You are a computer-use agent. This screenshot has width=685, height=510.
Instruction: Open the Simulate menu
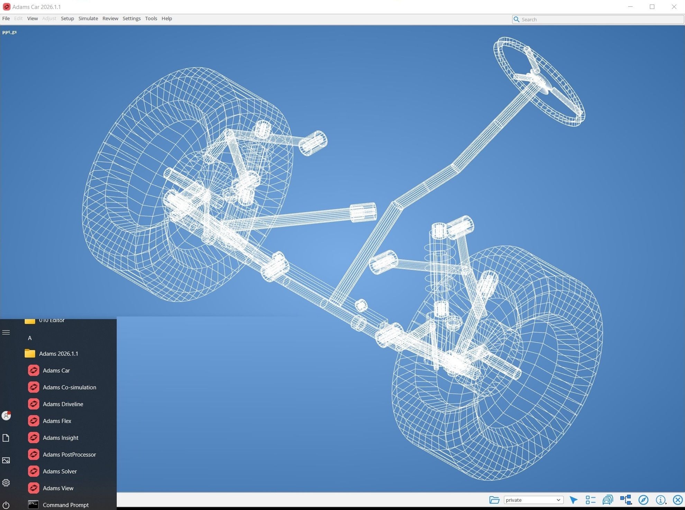[x=88, y=19]
